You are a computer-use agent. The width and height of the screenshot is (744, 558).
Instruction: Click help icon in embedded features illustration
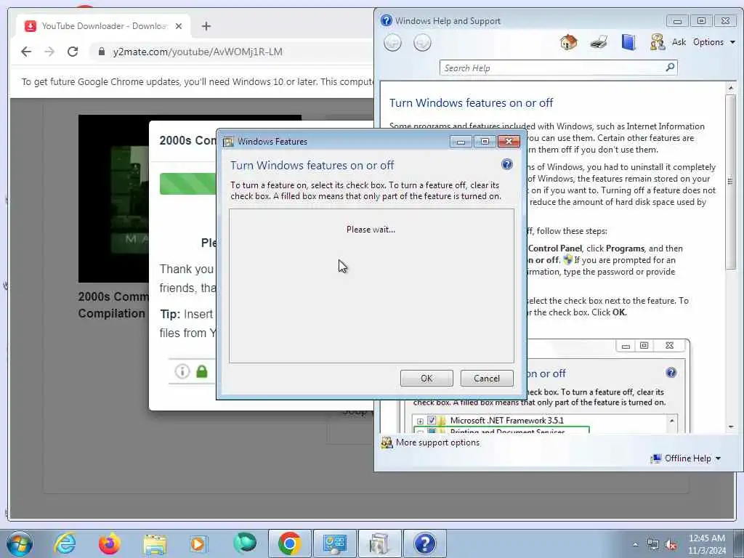671,373
